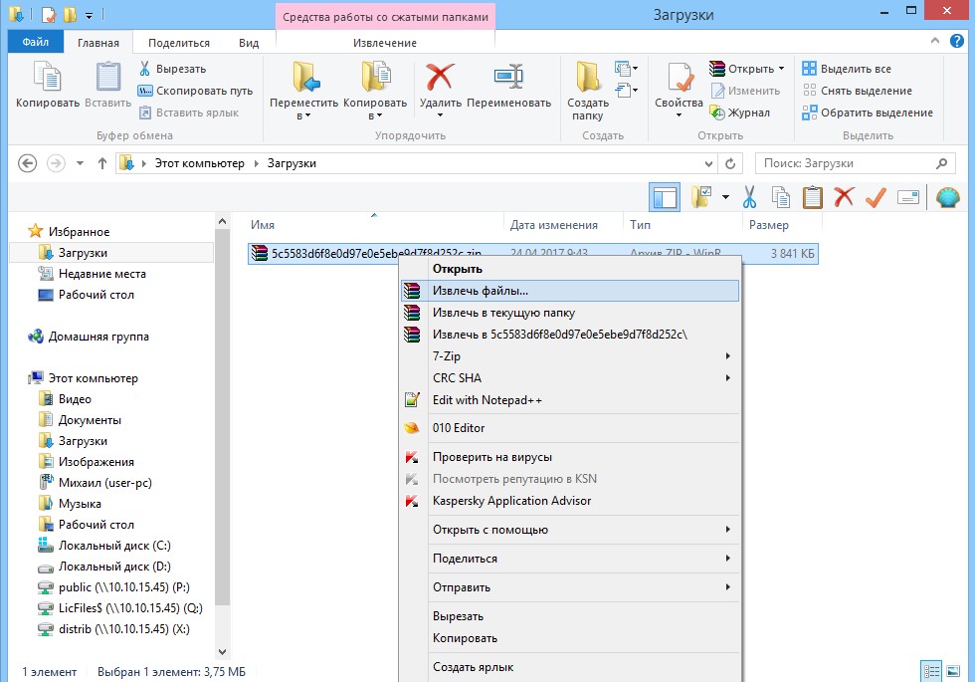Open the recent locations dropdown arrow near Back
The height and width of the screenshot is (682, 975).
[x=80, y=163]
